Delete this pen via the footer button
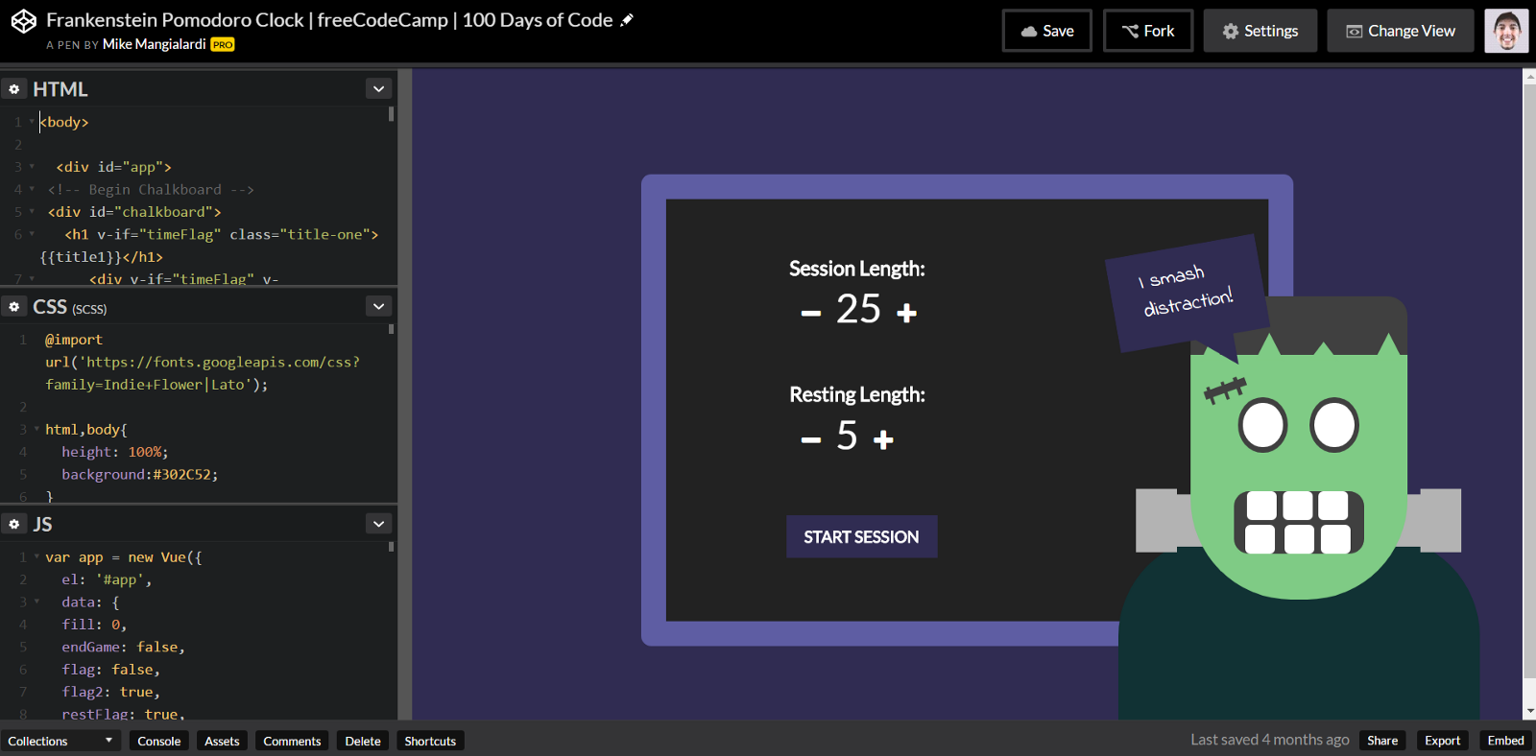Image resolution: width=1536 pixels, height=756 pixels. point(363,741)
